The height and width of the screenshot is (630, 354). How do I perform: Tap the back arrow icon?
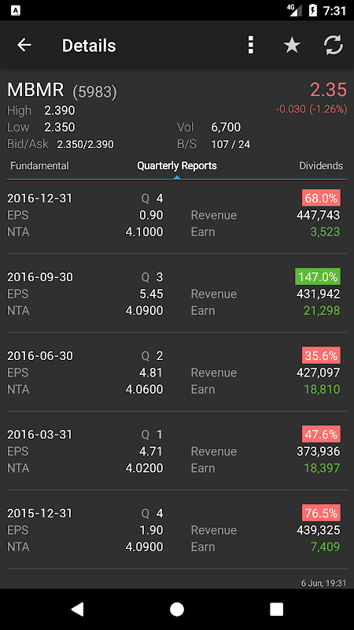coord(24,45)
